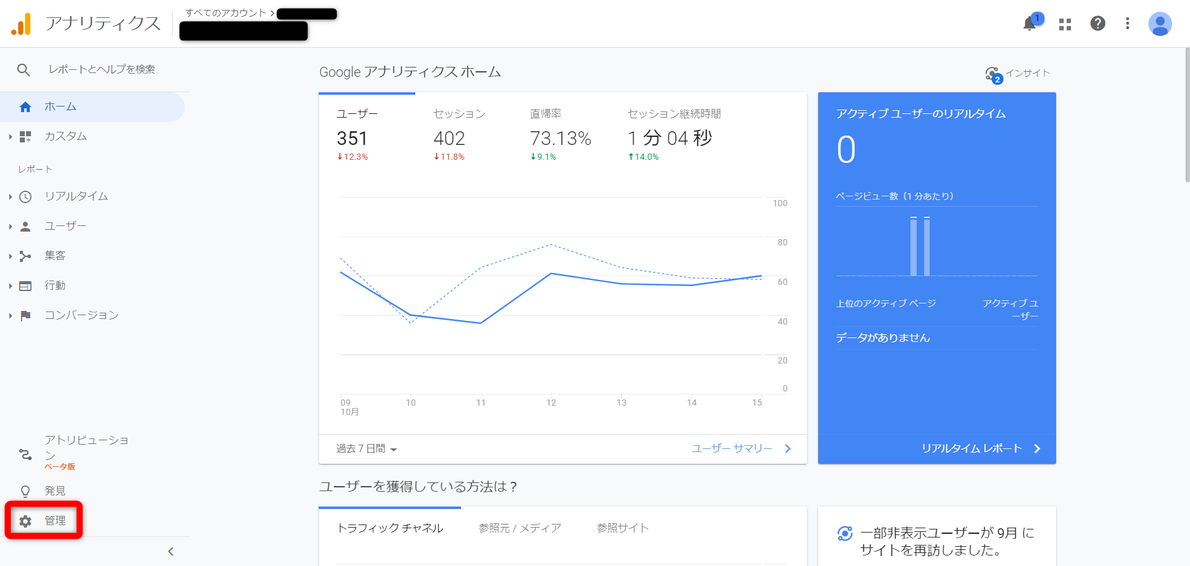The width and height of the screenshot is (1190, 566).
Task: Click the search magnifier icon
Action: click(x=24, y=70)
